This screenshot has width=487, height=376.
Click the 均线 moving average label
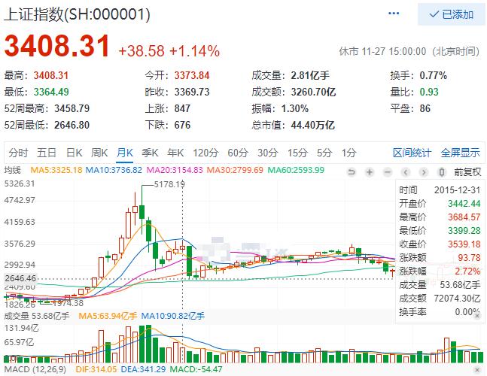pos(13,170)
